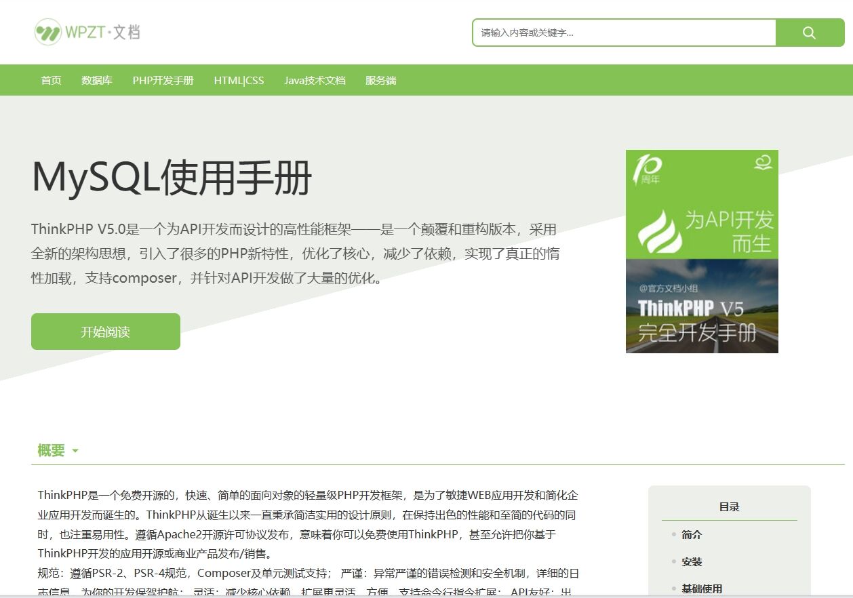Open the 首页 nav item
The image size is (853, 598).
click(x=52, y=80)
